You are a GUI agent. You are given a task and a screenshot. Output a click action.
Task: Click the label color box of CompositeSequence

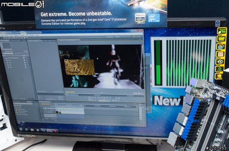click(x=24, y=58)
